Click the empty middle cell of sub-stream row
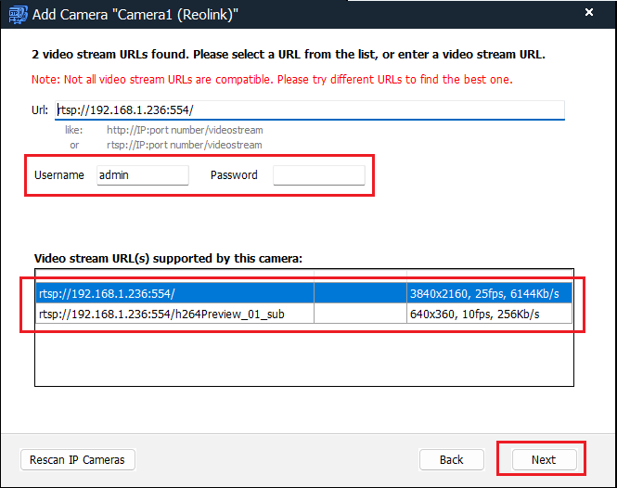 coord(360,314)
